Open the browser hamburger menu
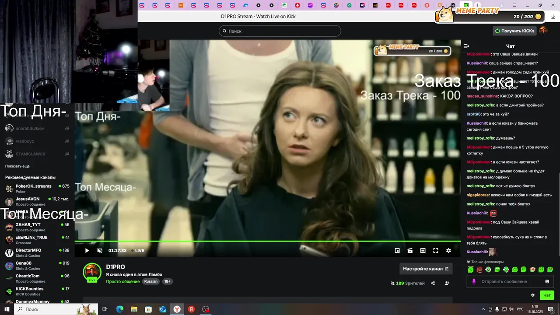The image size is (560, 315). (514, 5)
